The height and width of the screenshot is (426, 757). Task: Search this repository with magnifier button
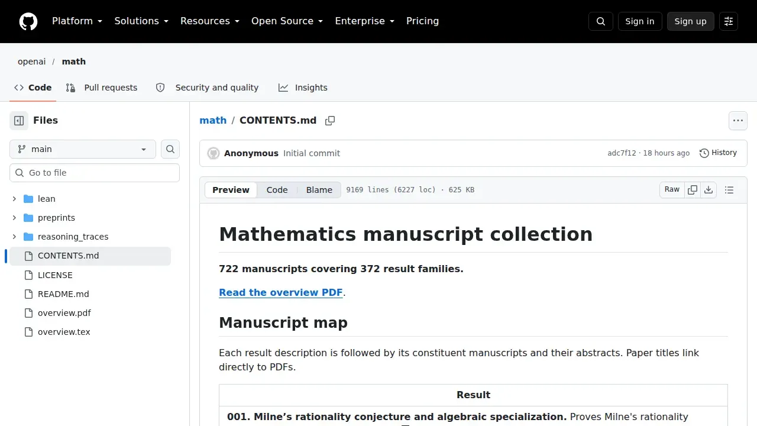(x=170, y=149)
